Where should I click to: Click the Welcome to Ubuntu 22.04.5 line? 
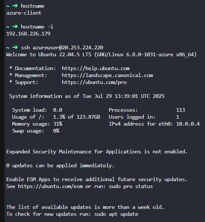point(101,54)
